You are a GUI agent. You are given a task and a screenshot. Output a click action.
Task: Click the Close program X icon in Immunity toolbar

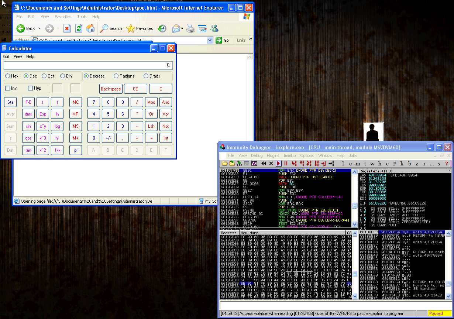[271, 163]
